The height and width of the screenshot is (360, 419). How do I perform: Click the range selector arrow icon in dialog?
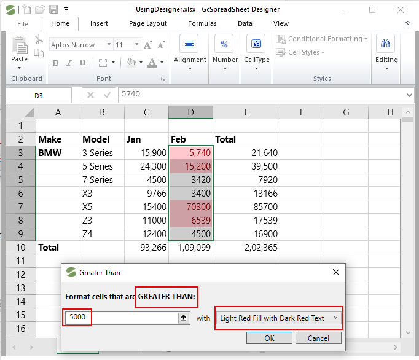[x=184, y=318]
